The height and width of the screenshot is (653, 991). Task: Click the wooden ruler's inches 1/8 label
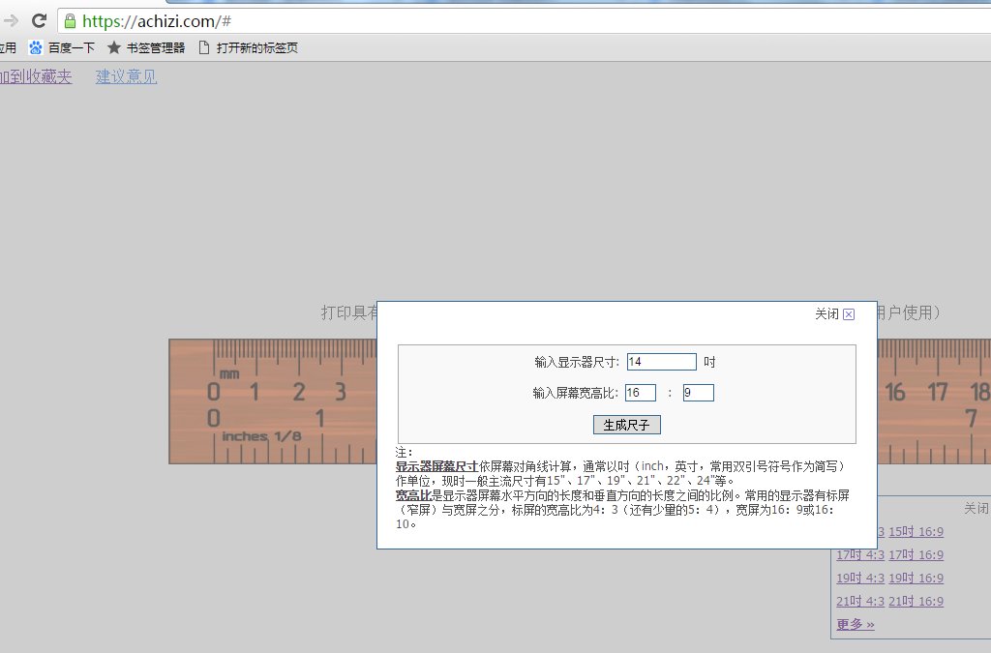(261, 436)
